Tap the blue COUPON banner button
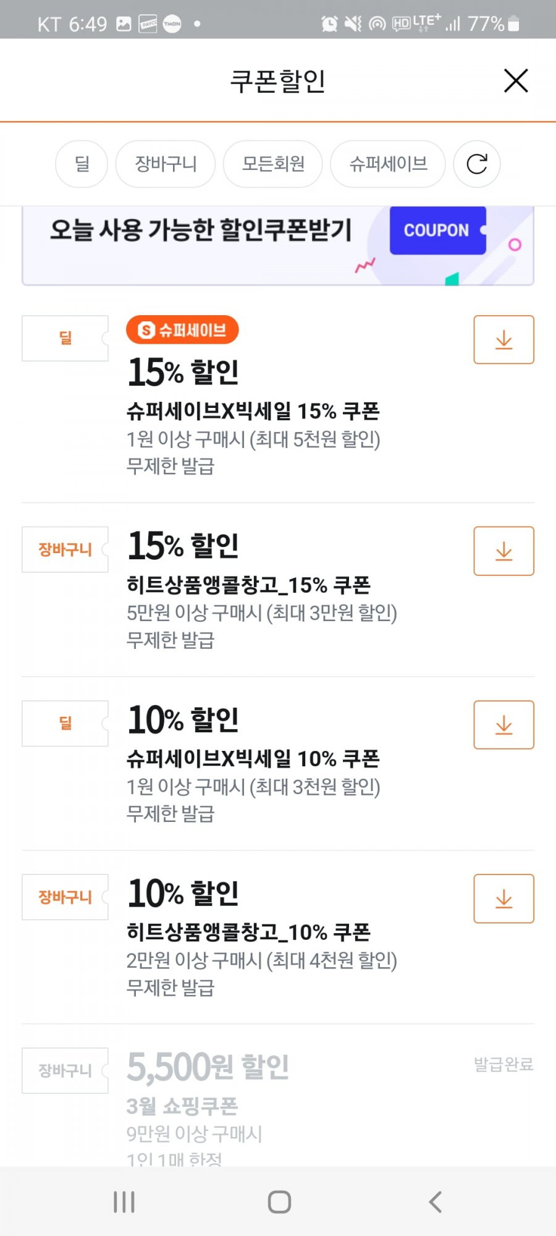Viewport: 556px width, 1236px height. coord(437,230)
